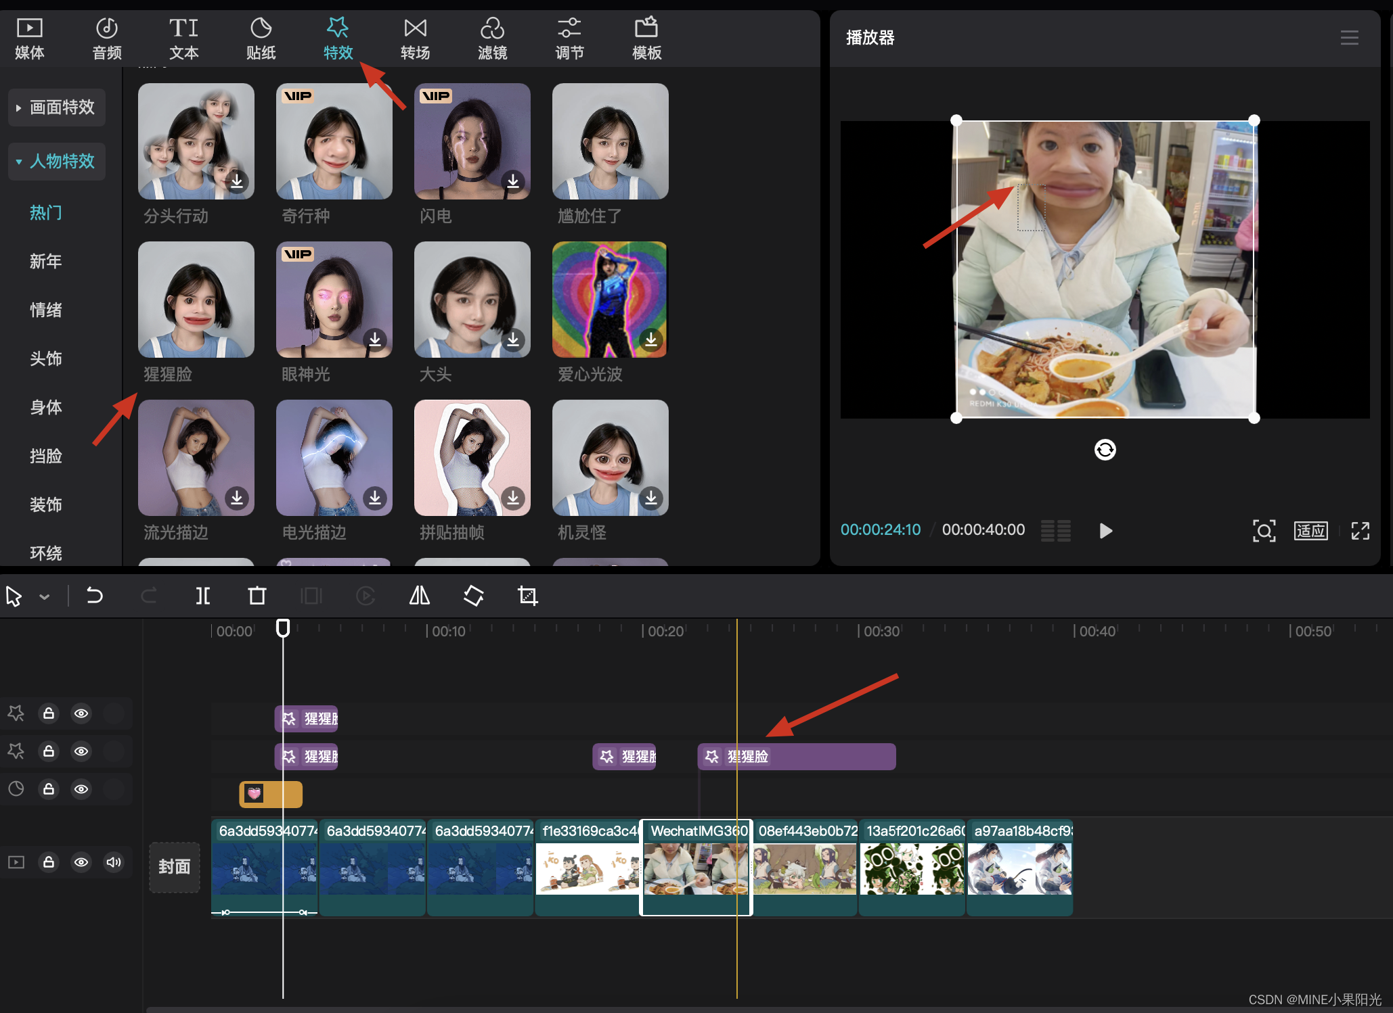1393x1013 pixels.
Task: Click the crop tool icon
Action: [527, 596]
